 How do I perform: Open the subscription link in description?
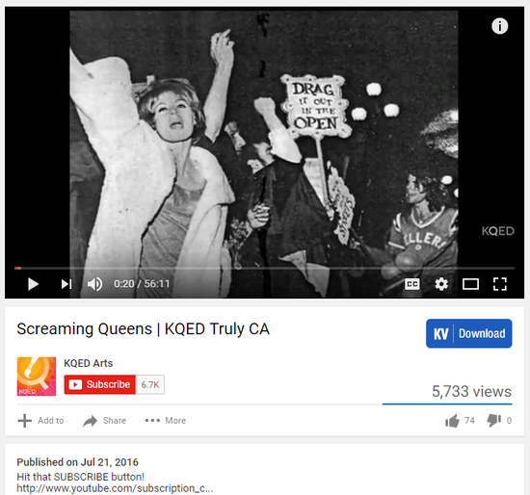click(x=115, y=488)
